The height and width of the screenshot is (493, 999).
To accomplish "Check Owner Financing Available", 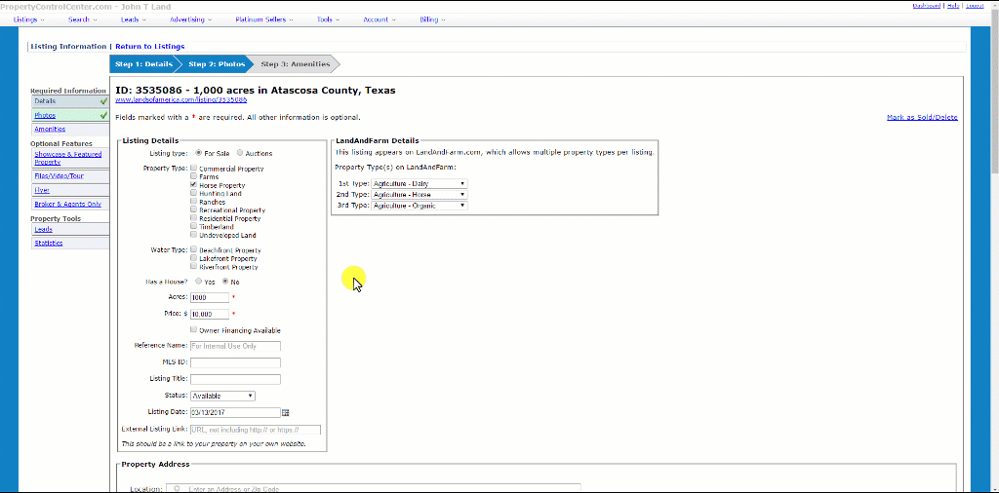I will (x=194, y=330).
